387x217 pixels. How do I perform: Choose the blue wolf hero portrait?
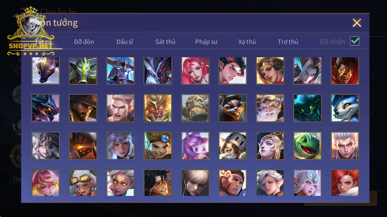(345, 108)
